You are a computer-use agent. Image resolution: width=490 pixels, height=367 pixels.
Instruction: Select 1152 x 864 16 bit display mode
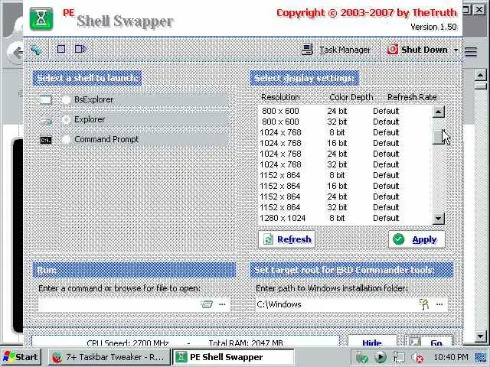pyautogui.click(x=345, y=186)
